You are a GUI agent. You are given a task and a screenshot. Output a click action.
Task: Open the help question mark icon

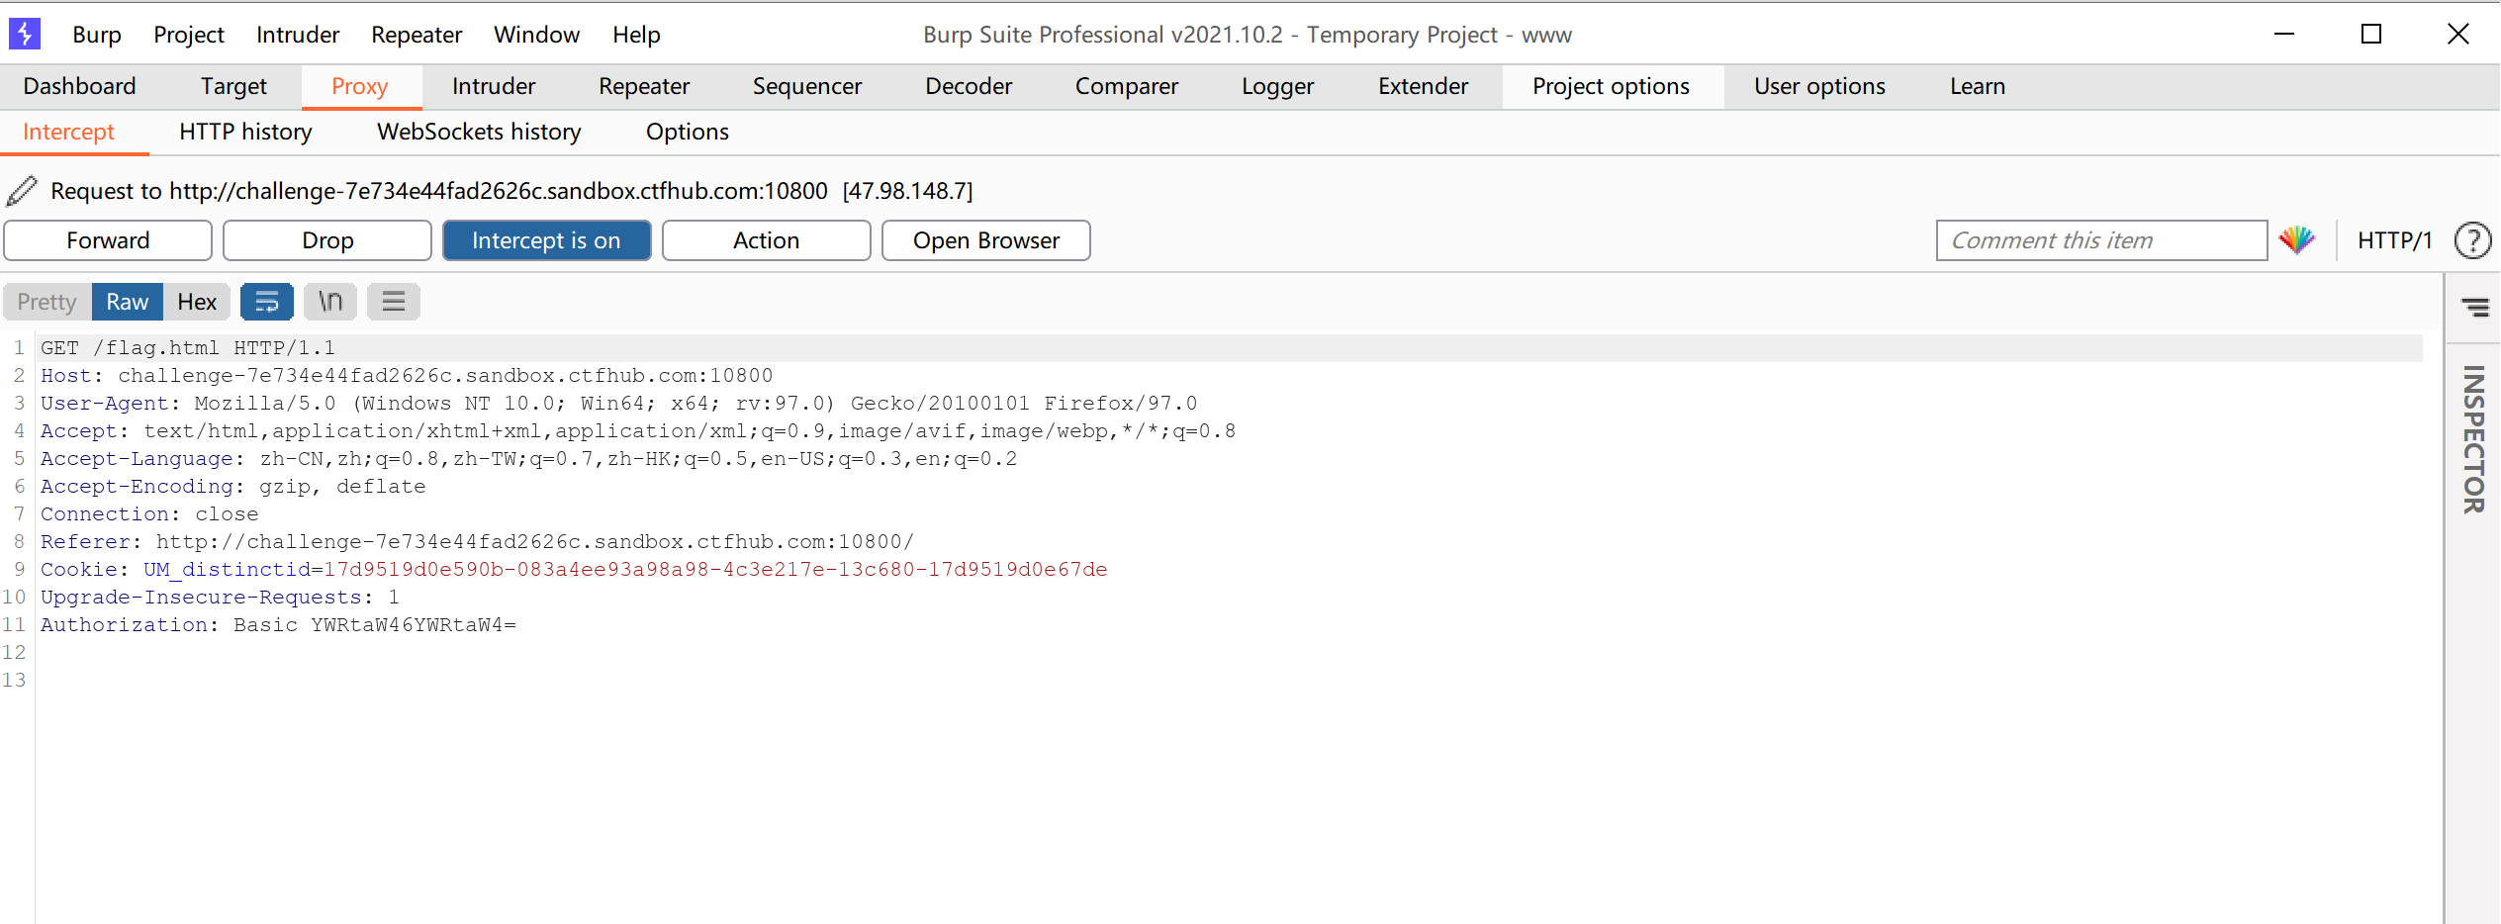pos(2472,240)
